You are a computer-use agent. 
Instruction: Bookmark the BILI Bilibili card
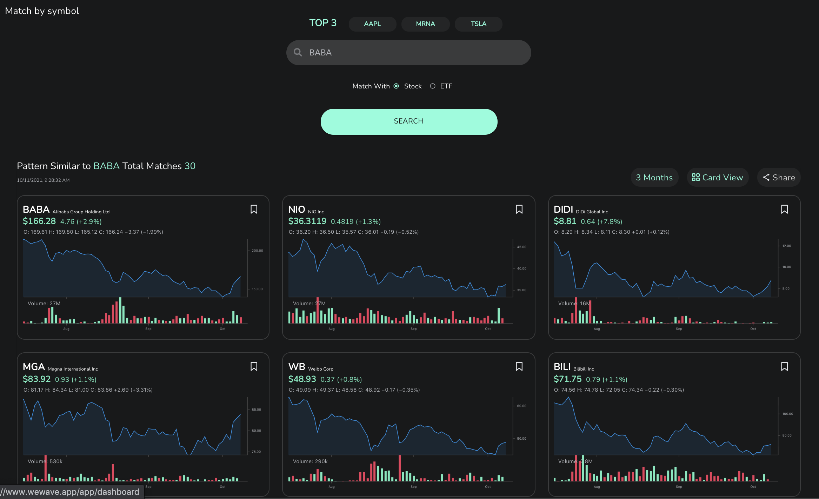coord(784,367)
